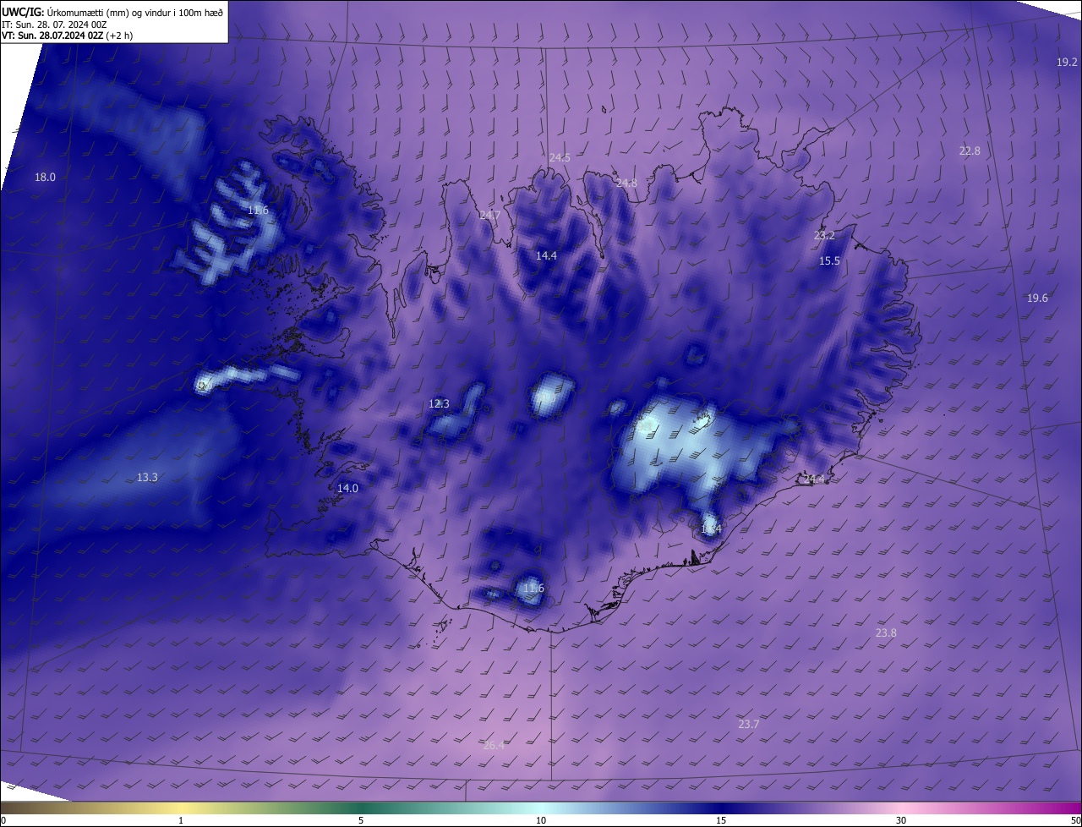The width and height of the screenshot is (1082, 827).
Task: Click the 22.8 value label on the map
Action: click(970, 151)
